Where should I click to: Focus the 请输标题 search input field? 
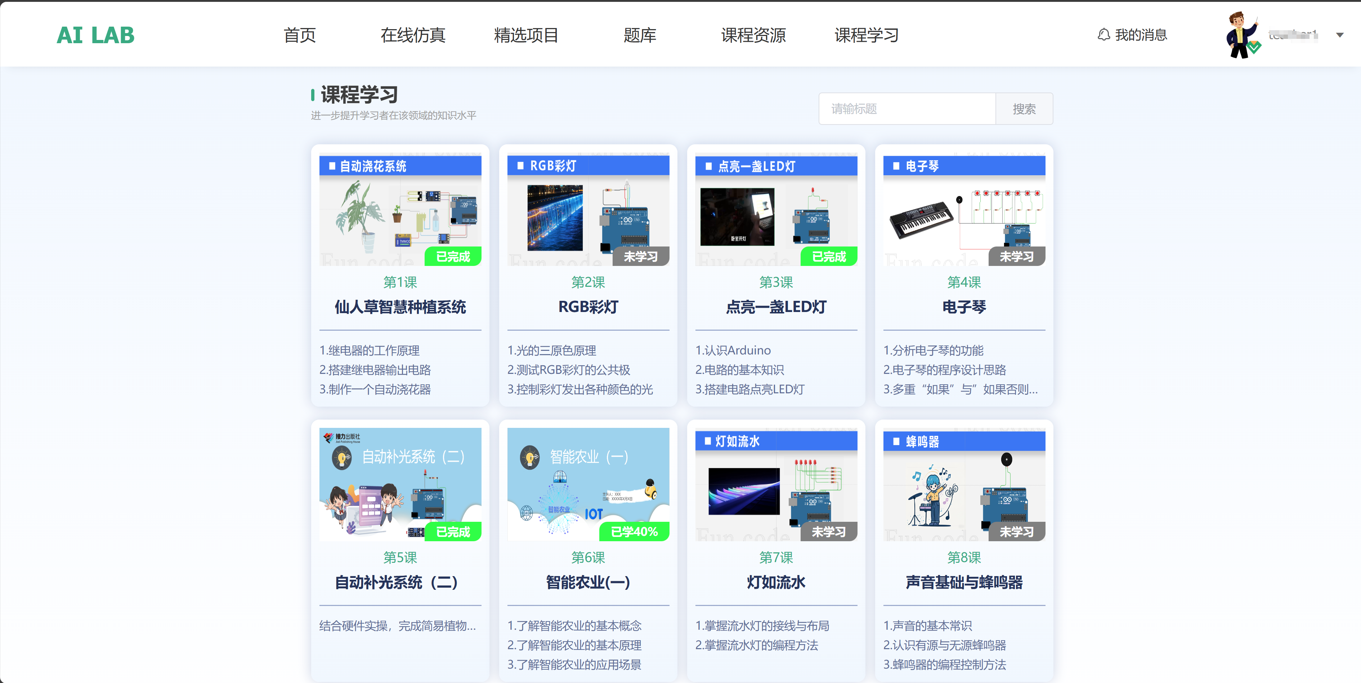tap(906, 109)
